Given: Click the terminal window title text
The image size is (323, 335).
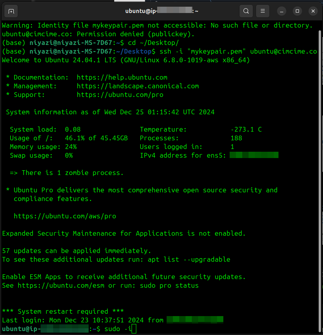Looking at the screenshot, I should (161, 11).
